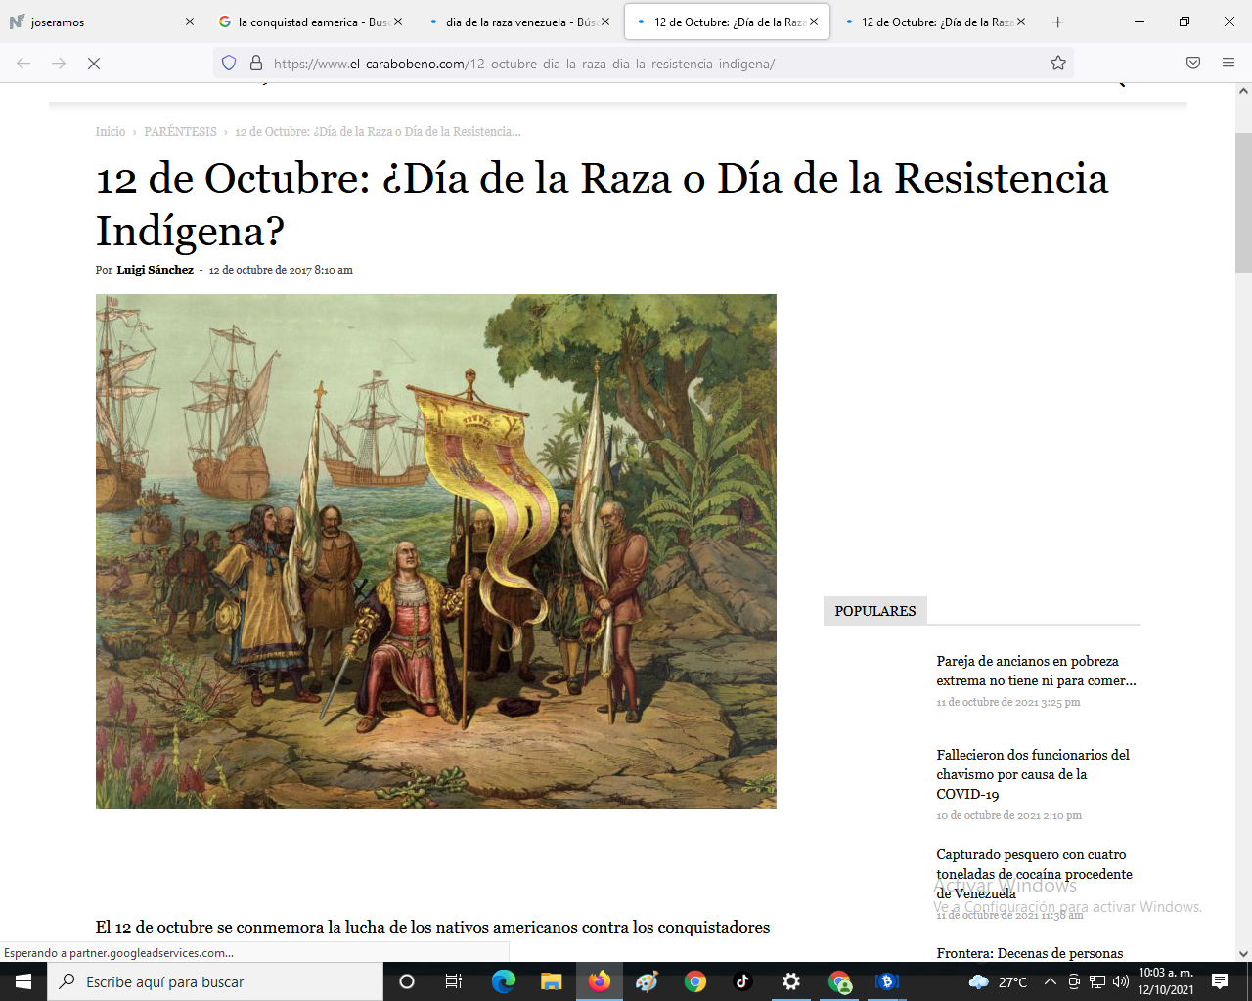Image resolution: width=1252 pixels, height=1001 pixels.
Task: Open Windows Settings gear on taskbar
Action: 791,981
